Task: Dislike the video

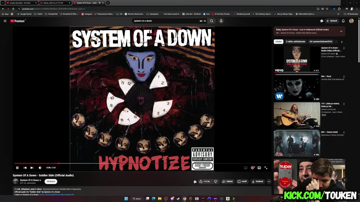Action: pyautogui.click(x=216, y=182)
